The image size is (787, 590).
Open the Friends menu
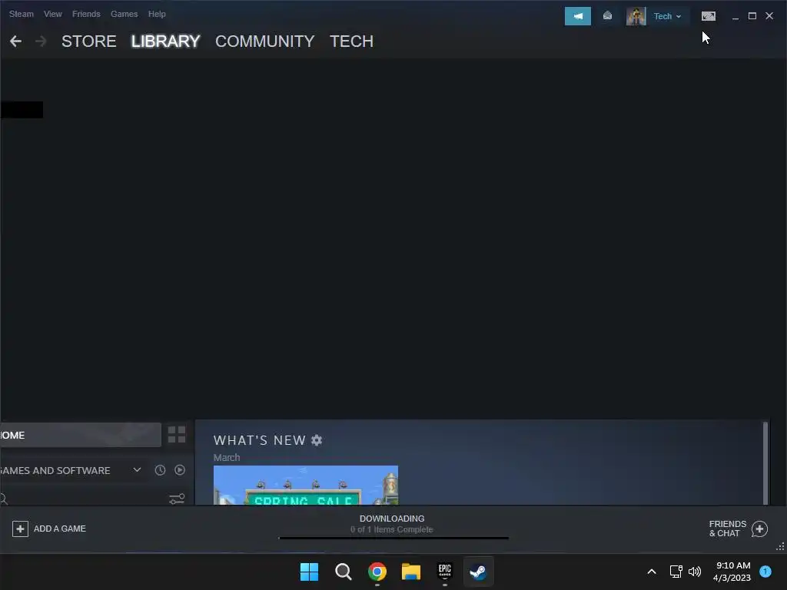pyautogui.click(x=86, y=14)
